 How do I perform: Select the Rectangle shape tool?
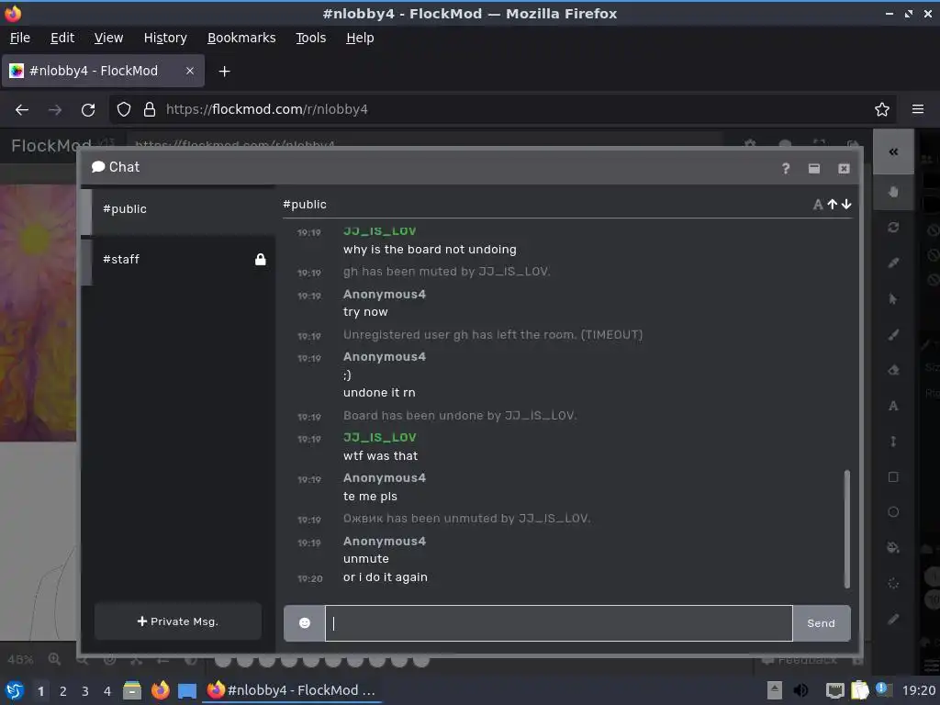tap(893, 476)
